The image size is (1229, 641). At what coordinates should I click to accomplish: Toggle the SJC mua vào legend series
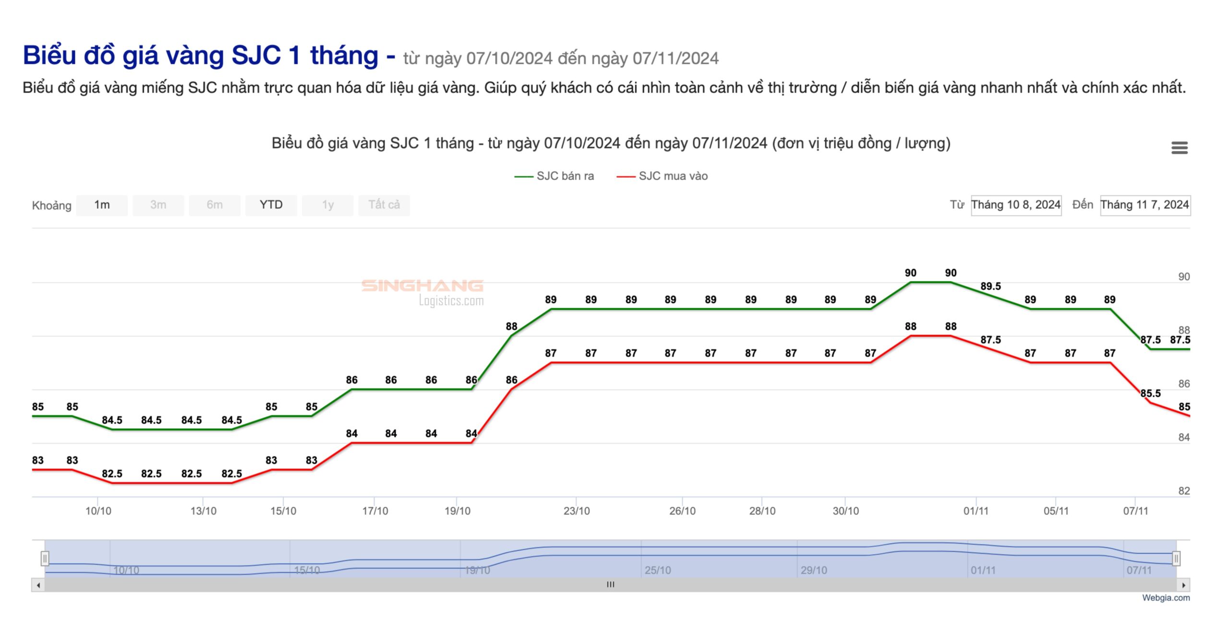click(662, 176)
